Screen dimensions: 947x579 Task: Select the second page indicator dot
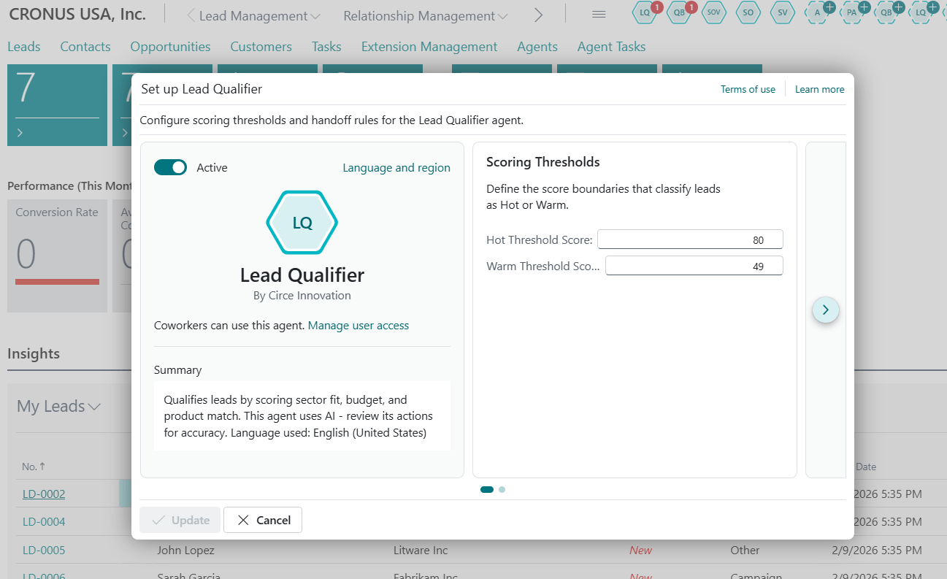[502, 489]
